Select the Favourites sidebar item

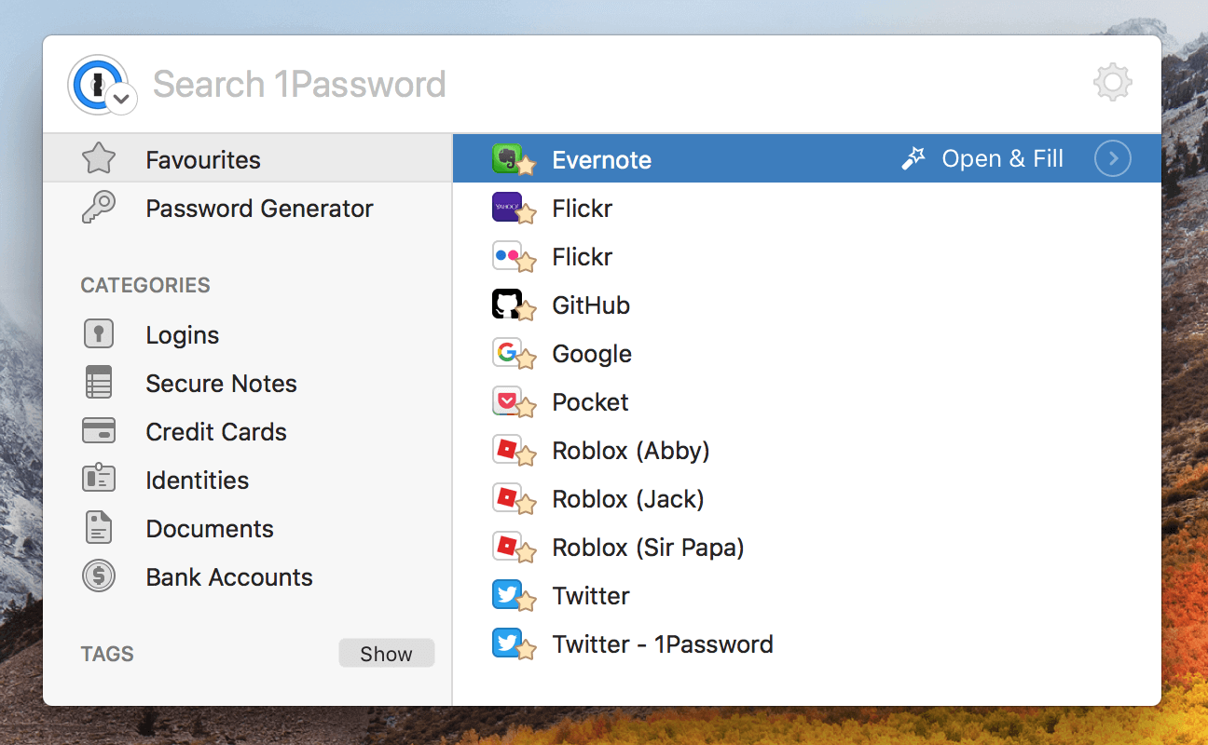pyautogui.click(x=202, y=158)
